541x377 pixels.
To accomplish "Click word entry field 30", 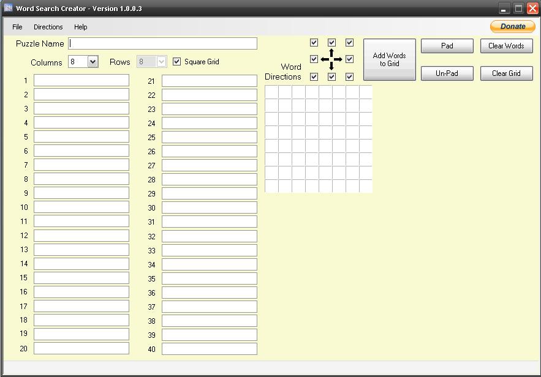I will pyautogui.click(x=210, y=208).
